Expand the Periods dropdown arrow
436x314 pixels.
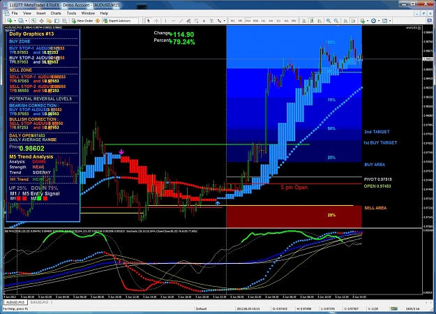pyautogui.click(x=379, y=21)
